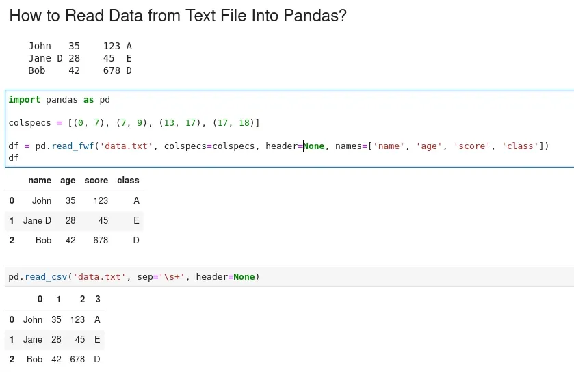Select the pd.read_csv code cell
The height and width of the screenshot is (385, 574).
[x=289, y=277]
